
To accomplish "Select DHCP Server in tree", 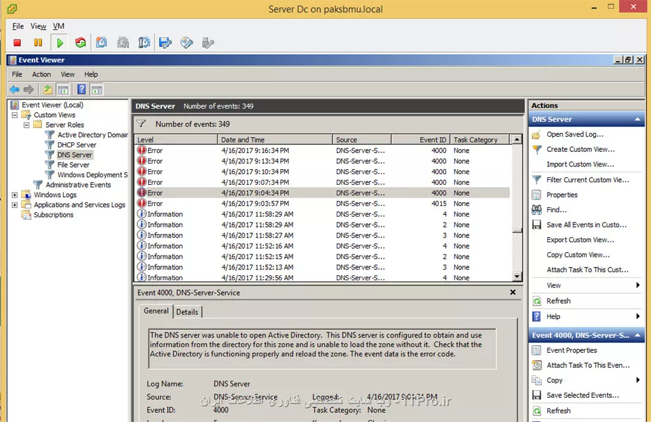I will click(x=77, y=145).
